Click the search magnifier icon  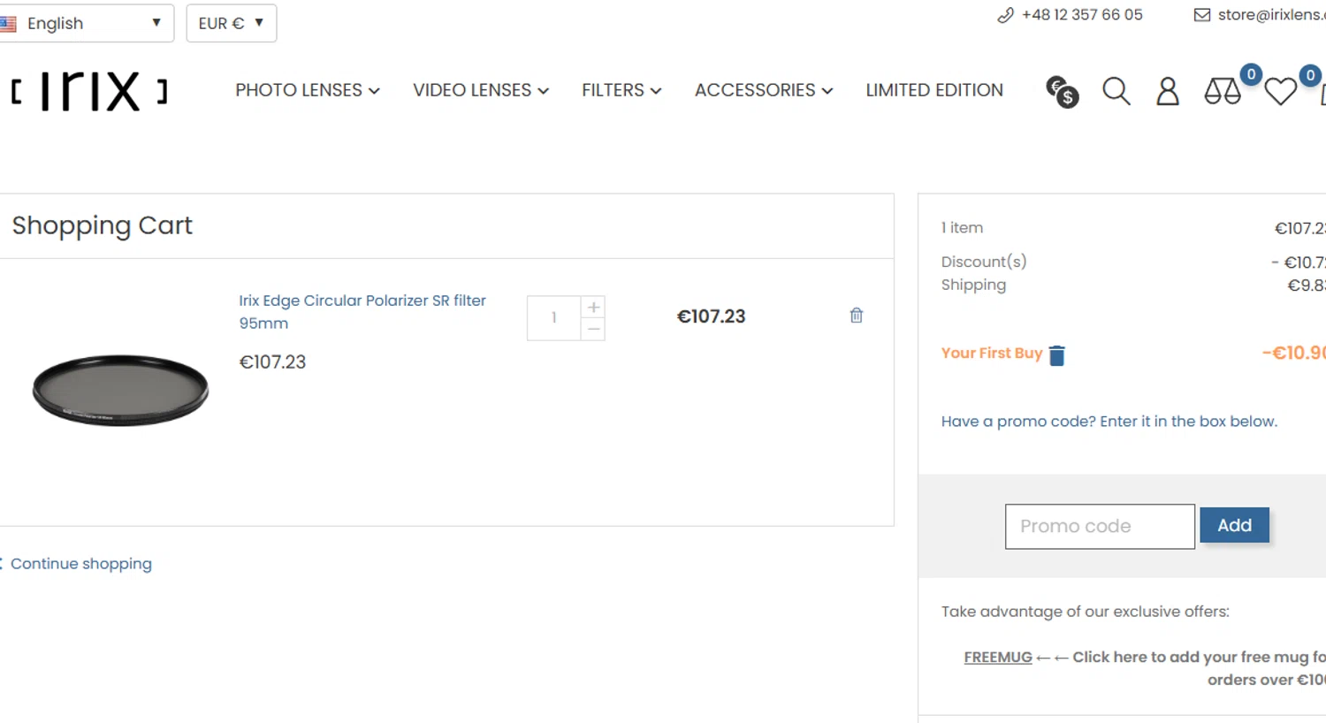[1116, 91]
